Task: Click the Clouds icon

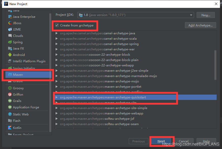Action: [x=10, y=36]
